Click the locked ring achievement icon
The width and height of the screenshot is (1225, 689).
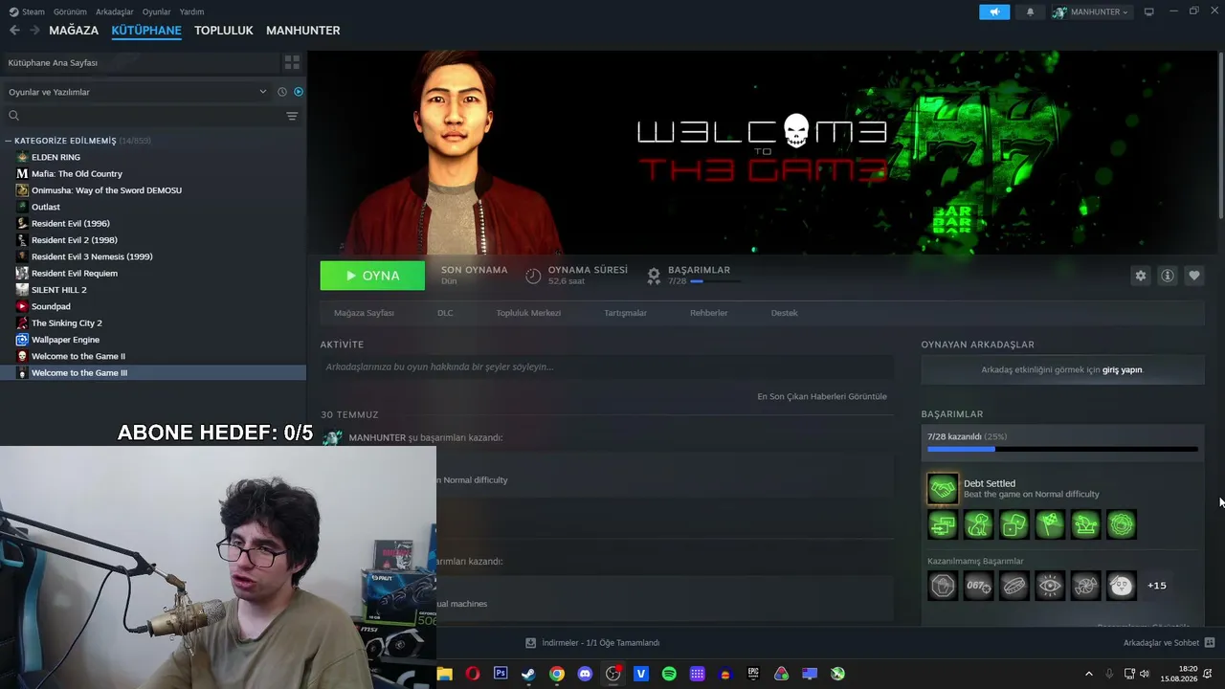click(1013, 586)
